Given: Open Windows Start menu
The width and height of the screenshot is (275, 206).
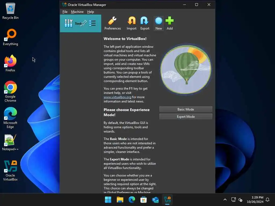Looking at the screenshot, I should click(x=108, y=200).
